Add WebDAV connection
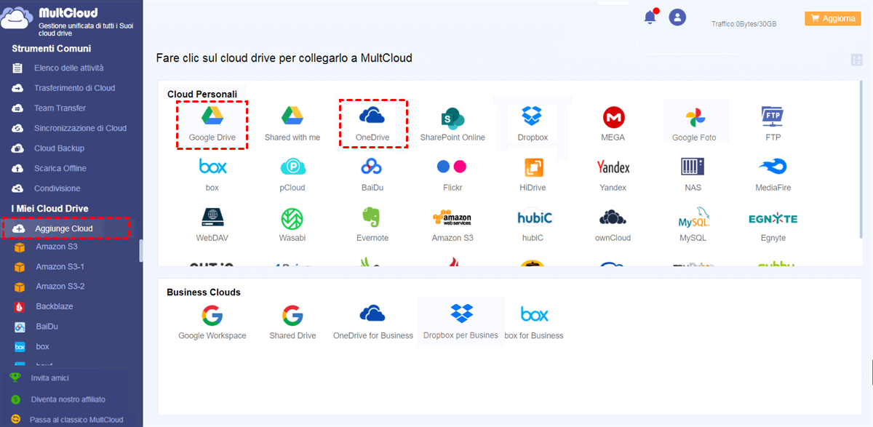 coord(212,226)
